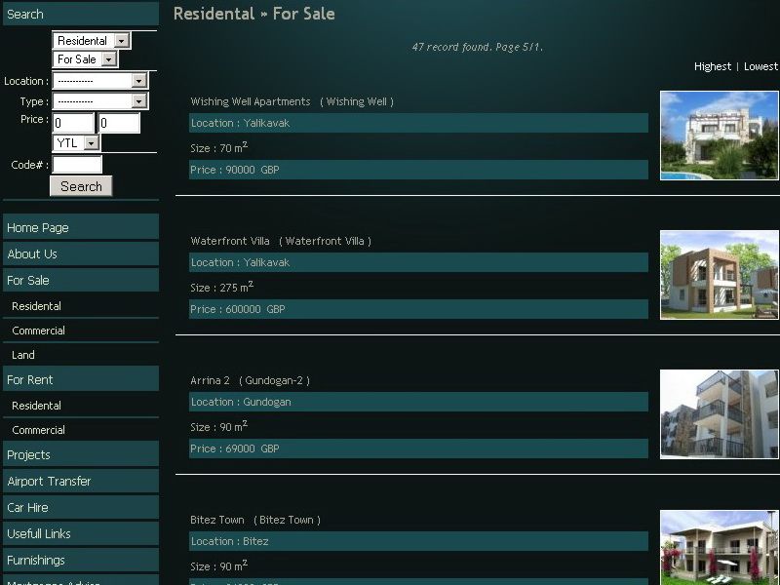Click 'Price : 600000 GBP' row
The width and height of the screenshot is (780, 585).
click(418, 309)
